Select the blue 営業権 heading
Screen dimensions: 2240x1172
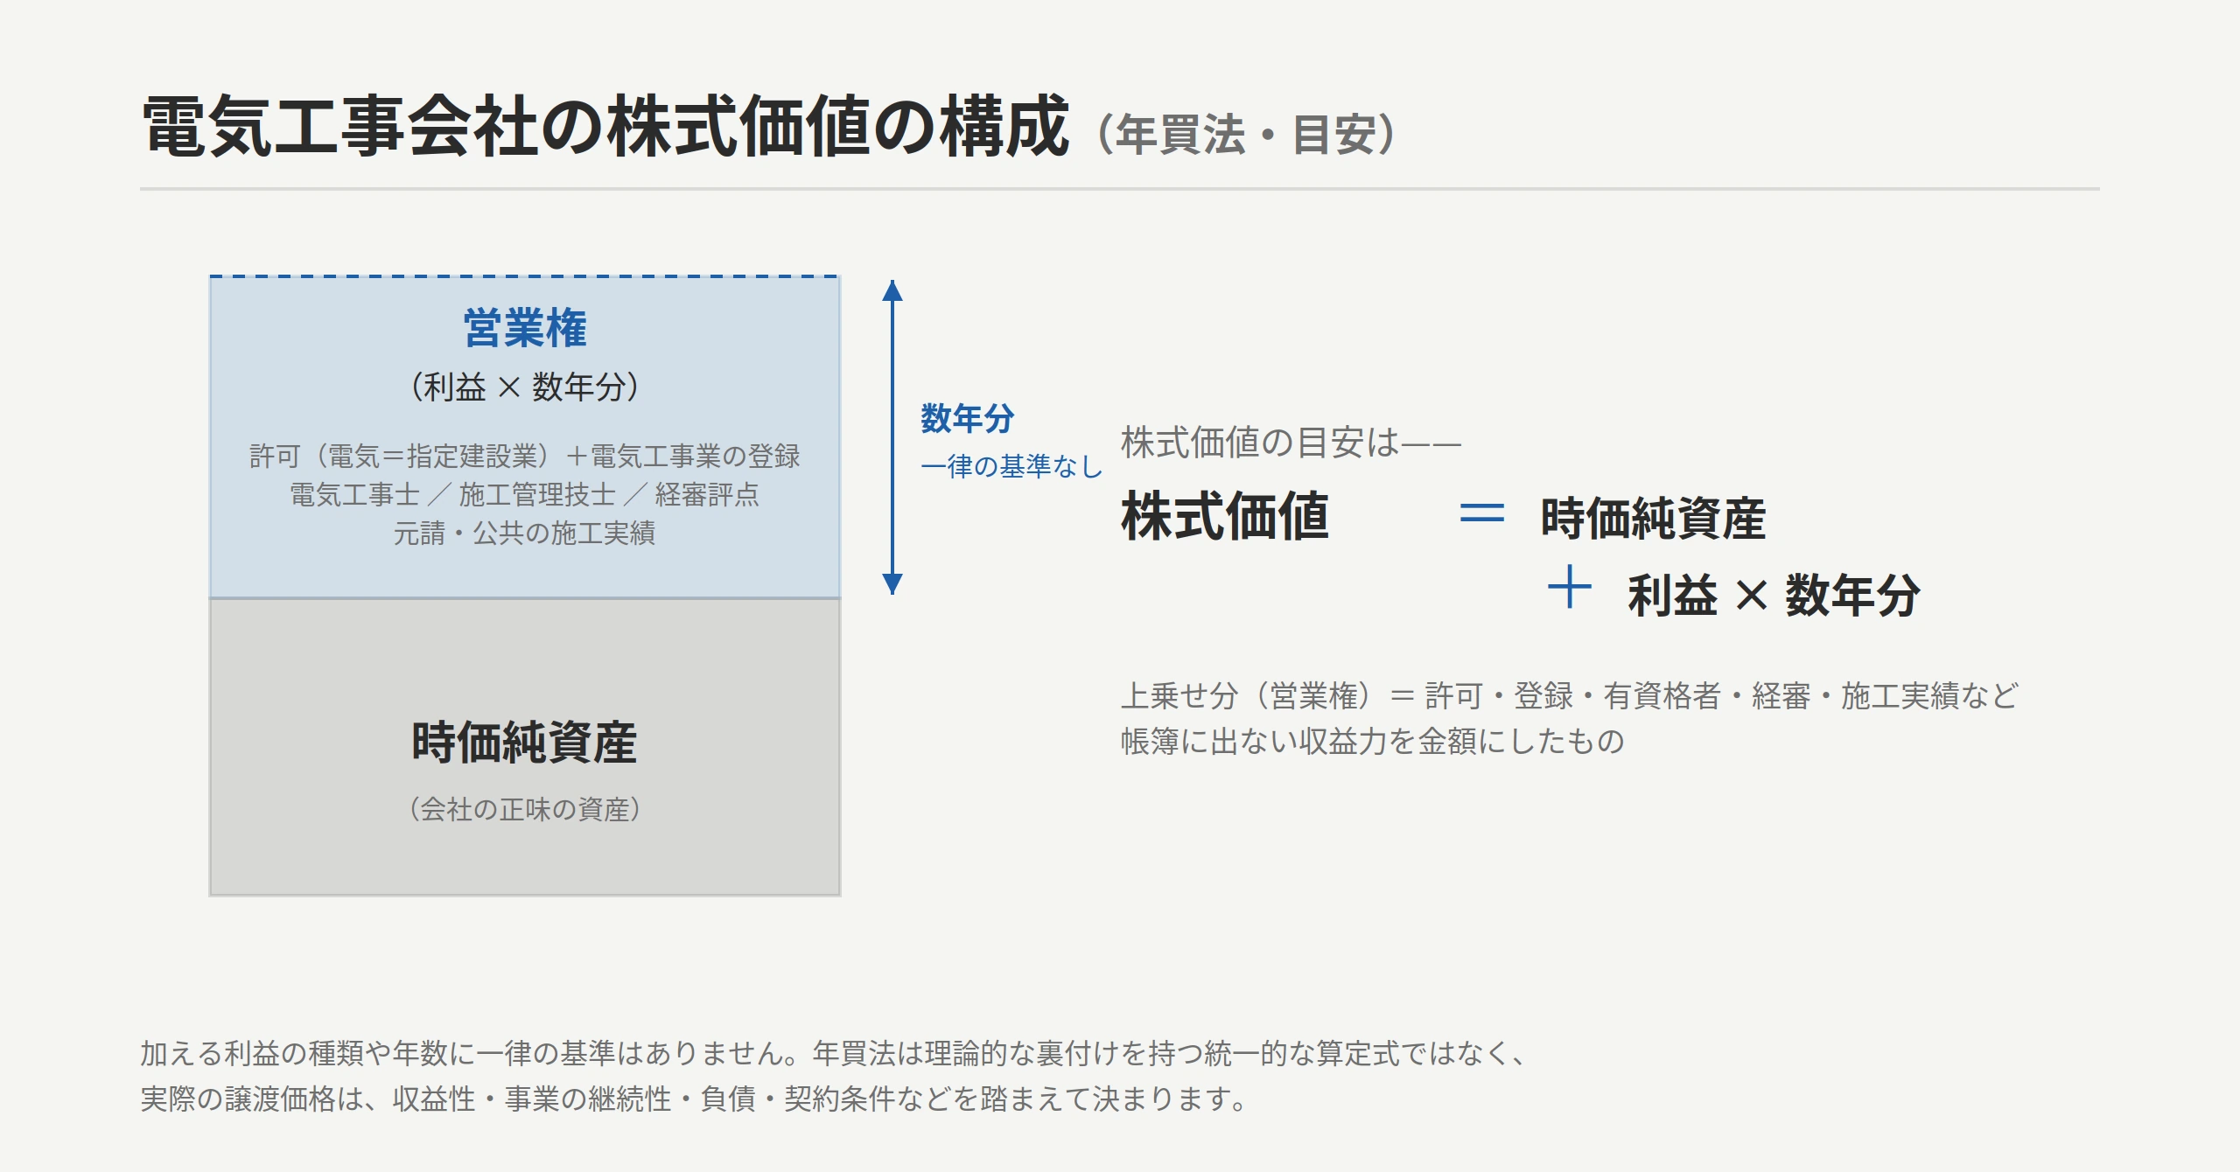click(x=525, y=329)
